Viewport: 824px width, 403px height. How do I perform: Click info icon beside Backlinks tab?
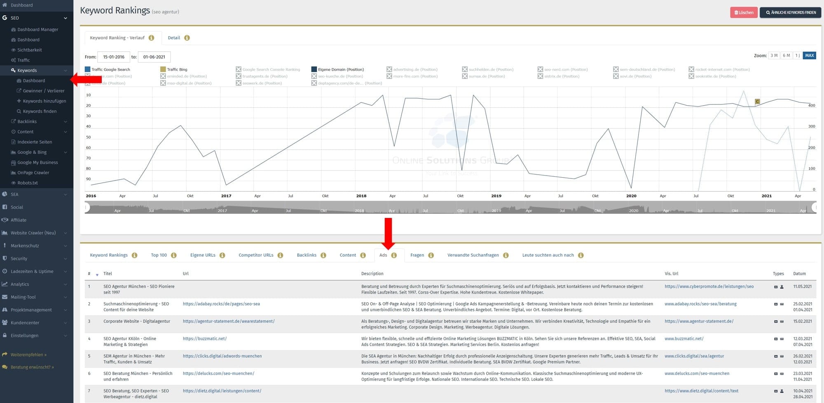point(323,255)
